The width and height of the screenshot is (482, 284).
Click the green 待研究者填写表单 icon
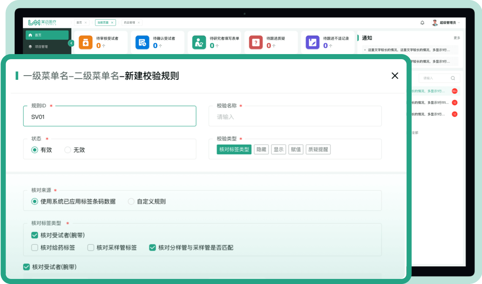[199, 42]
